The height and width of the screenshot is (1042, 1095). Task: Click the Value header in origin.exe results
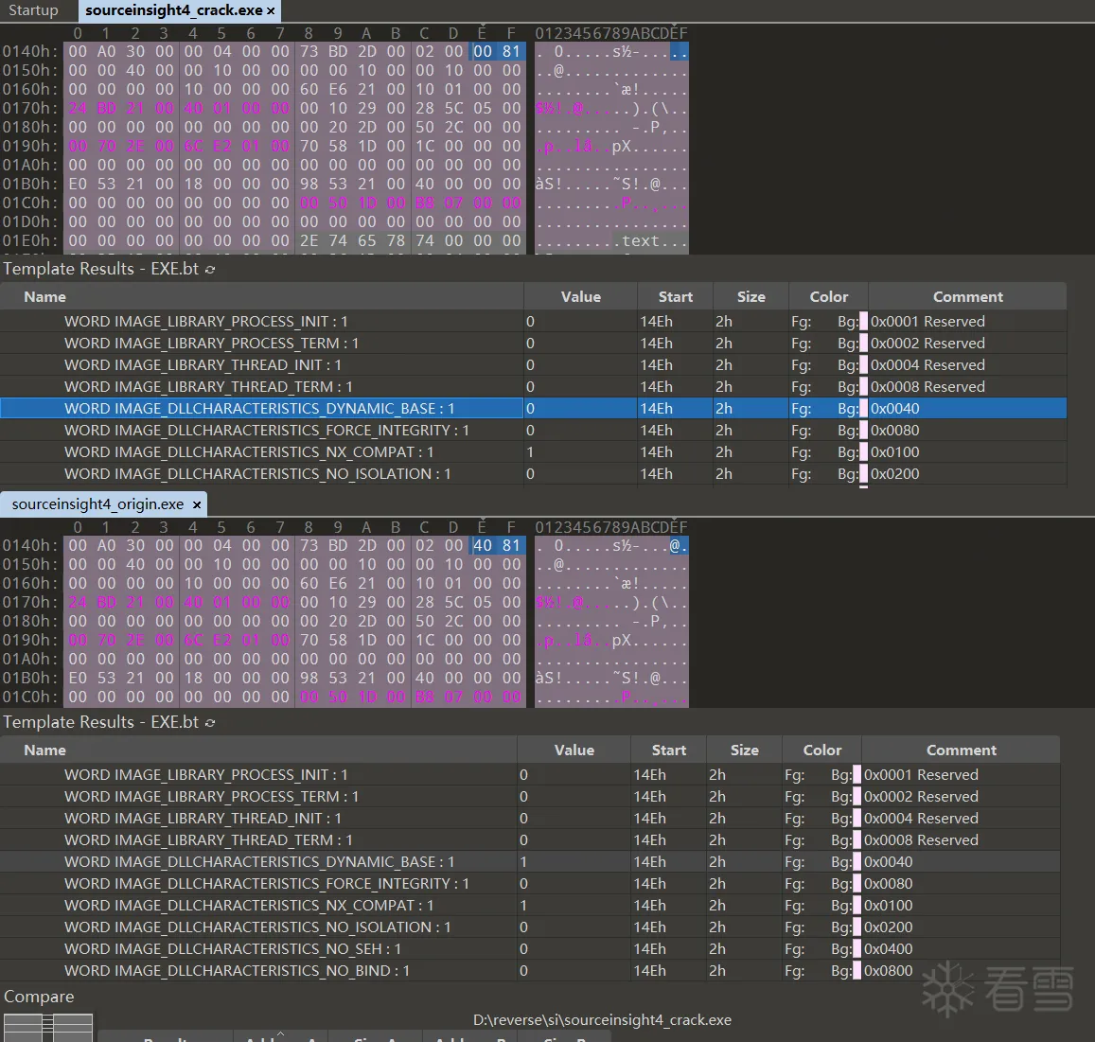574,751
